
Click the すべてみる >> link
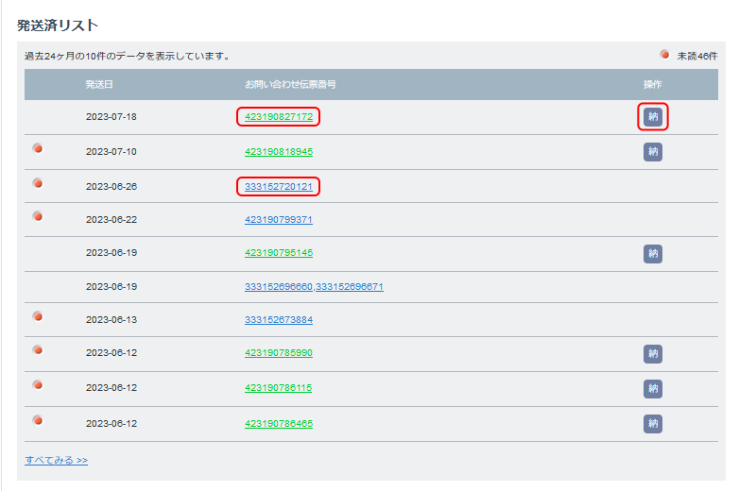coord(56,460)
